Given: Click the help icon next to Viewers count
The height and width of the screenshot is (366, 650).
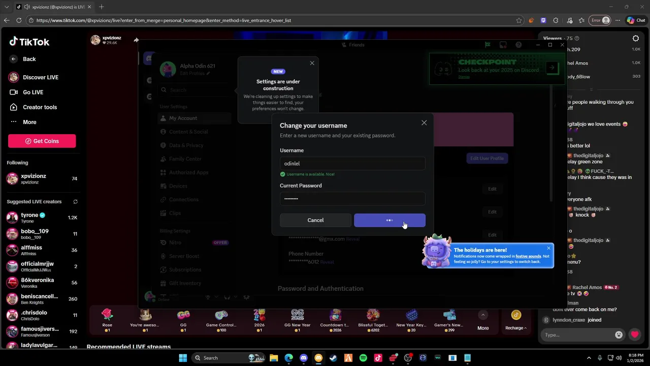Looking at the screenshot, I should [x=577, y=38].
